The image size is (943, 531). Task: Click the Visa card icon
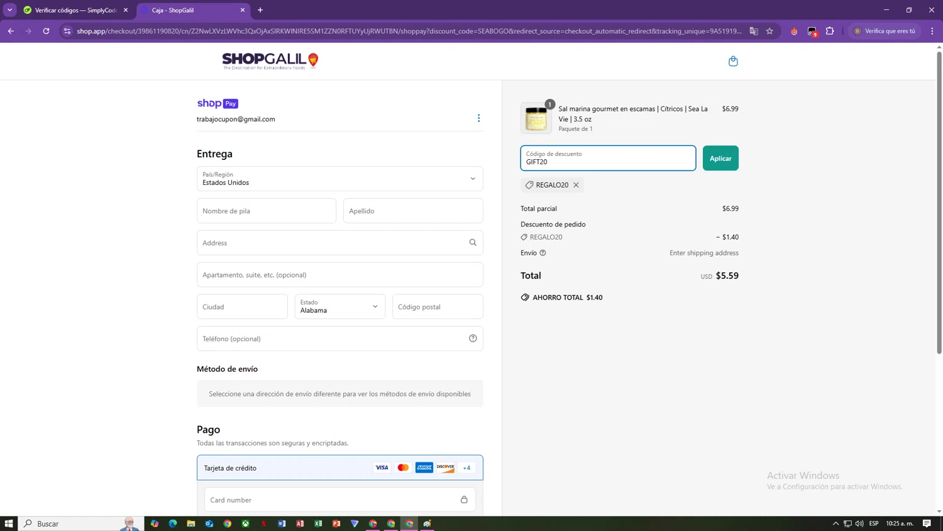coord(382,467)
